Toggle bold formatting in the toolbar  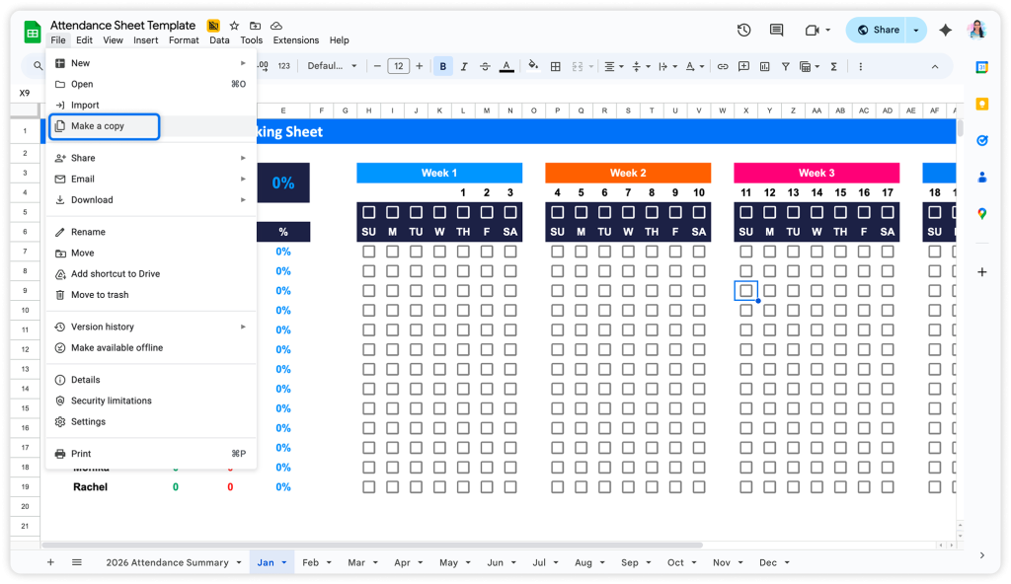click(x=443, y=65)
